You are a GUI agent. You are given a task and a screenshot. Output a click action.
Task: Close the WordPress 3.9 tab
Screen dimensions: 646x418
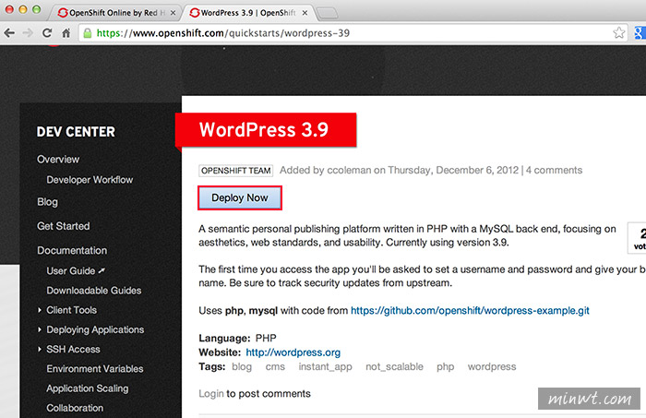click(305, 13)
